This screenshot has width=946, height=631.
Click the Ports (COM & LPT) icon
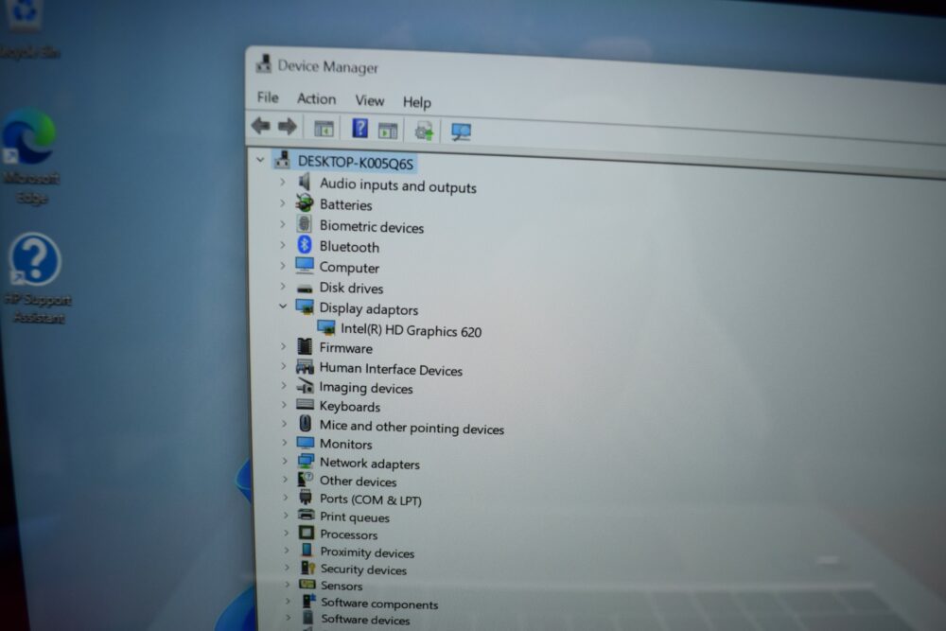click(x=306, y=498)
